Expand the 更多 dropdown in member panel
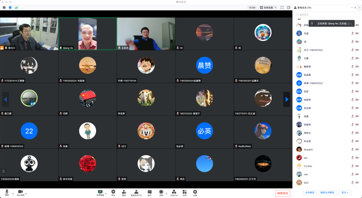This screenshot has width=362, height=198. click(x=345, y=193)
